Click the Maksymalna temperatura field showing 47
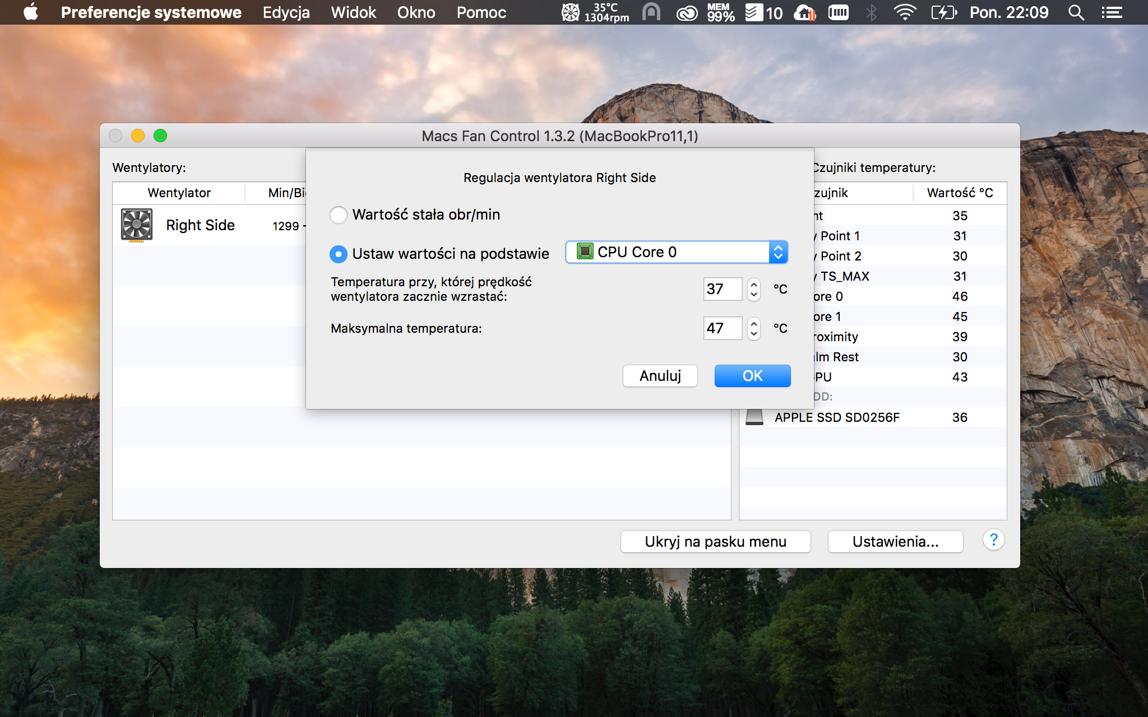1148x717 pixels. (x=723, y=328)
